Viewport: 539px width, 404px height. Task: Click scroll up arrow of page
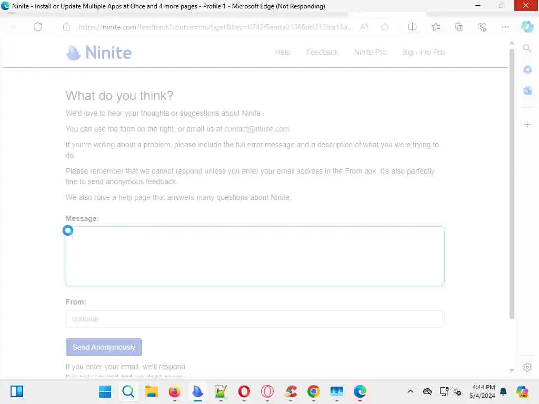(512, 43)
